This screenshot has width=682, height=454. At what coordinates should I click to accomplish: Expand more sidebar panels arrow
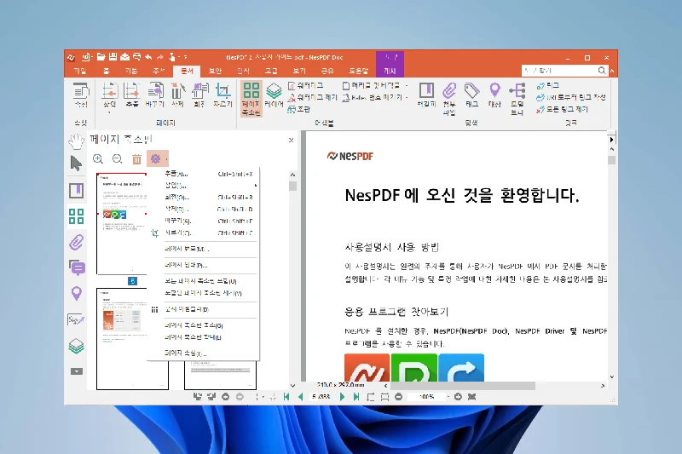pos(77,371)
